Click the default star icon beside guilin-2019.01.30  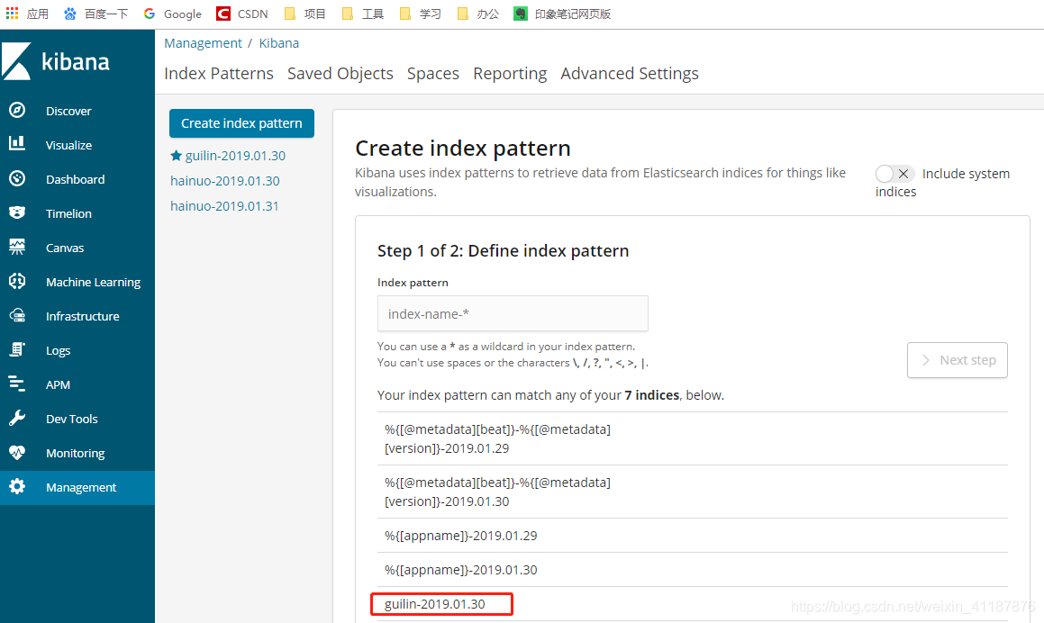(x=176, y=156)
